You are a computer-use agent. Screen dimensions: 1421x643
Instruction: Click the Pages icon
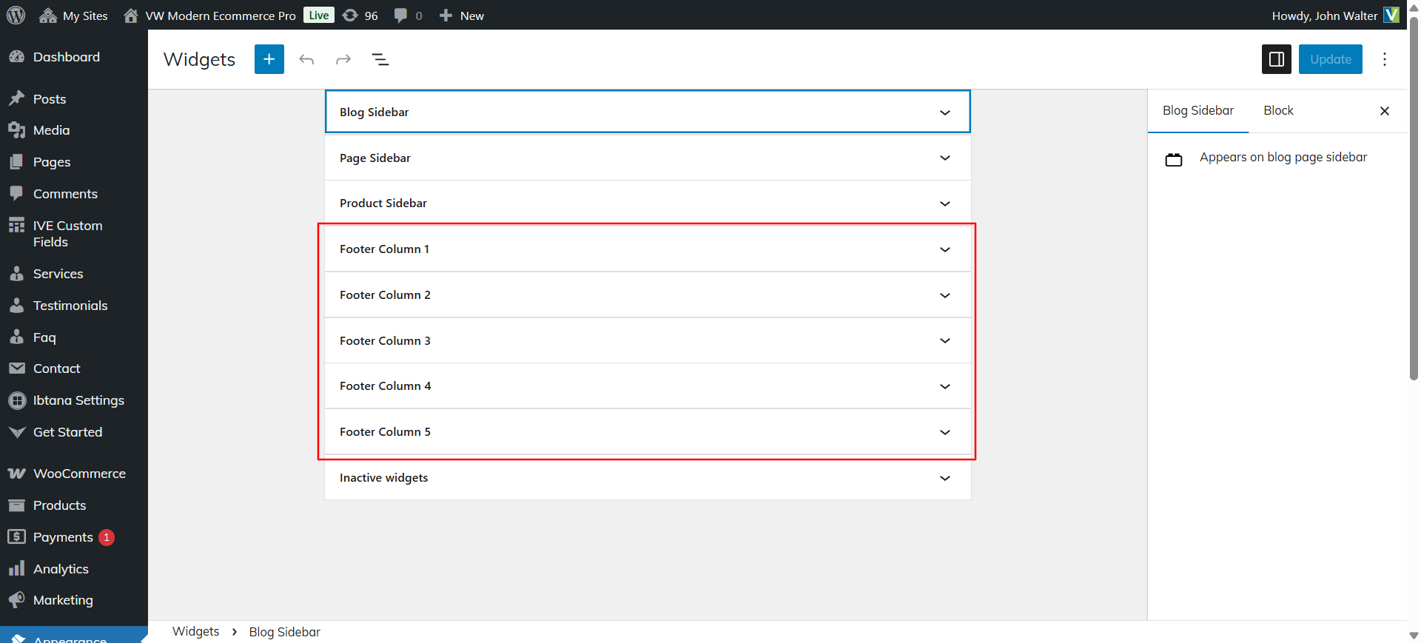pyautogui.click(x=16, y=162)
